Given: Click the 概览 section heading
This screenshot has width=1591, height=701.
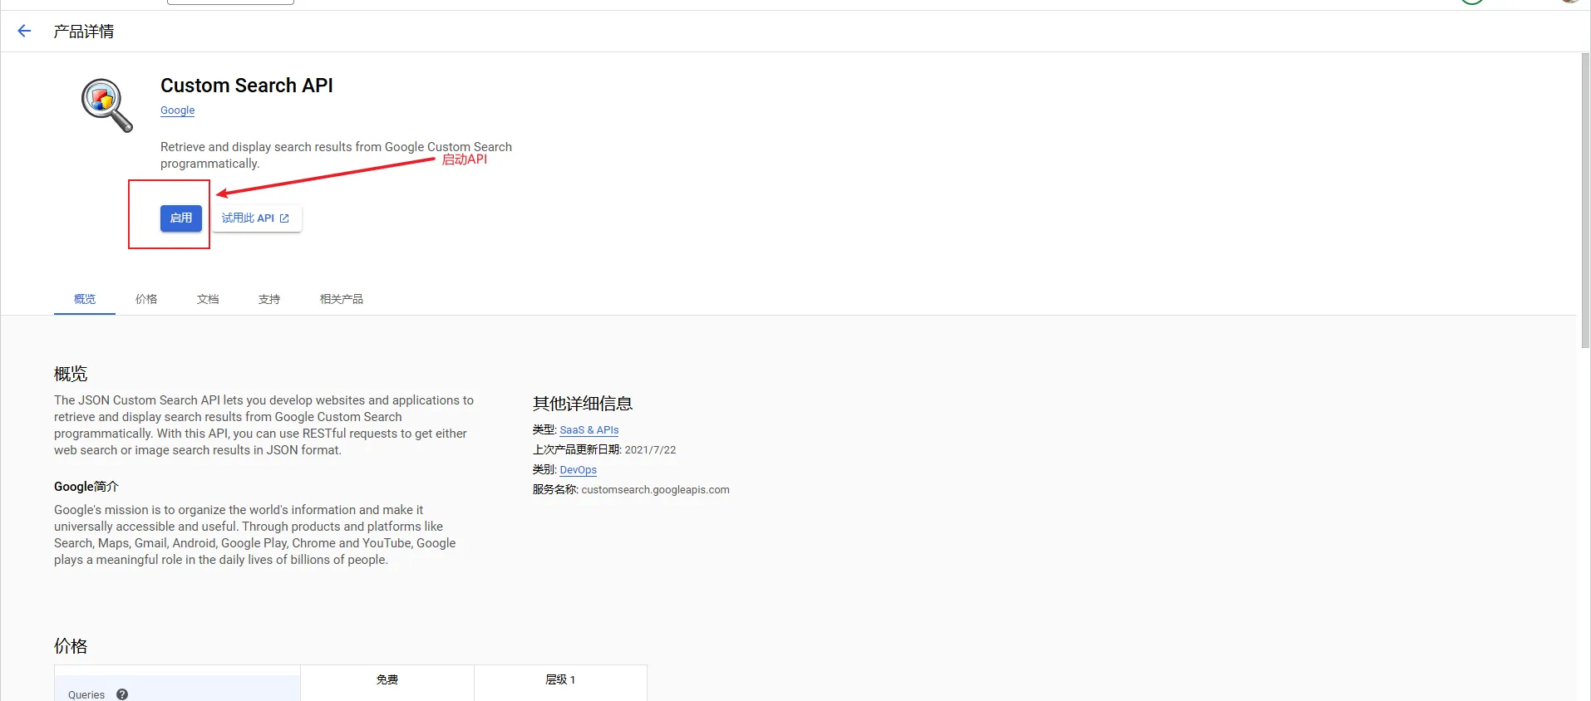Looking at the screenshot, I should 71,374.
